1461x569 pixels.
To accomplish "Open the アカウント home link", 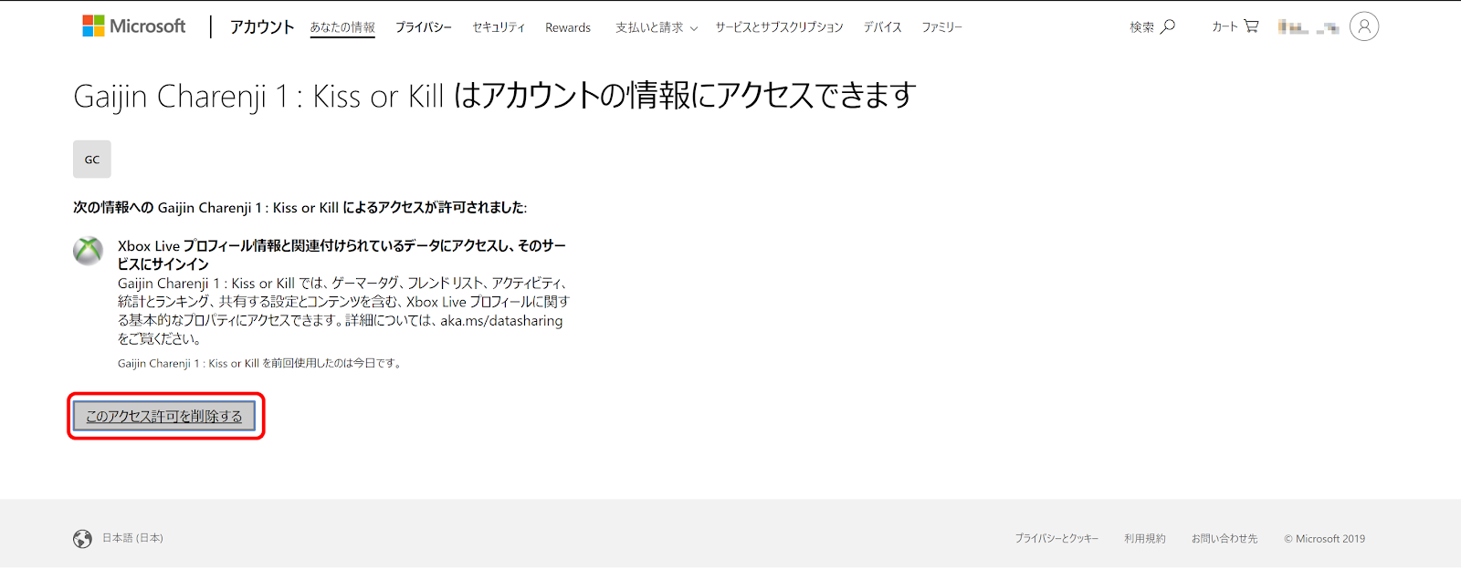I will (x=262, y=27).
